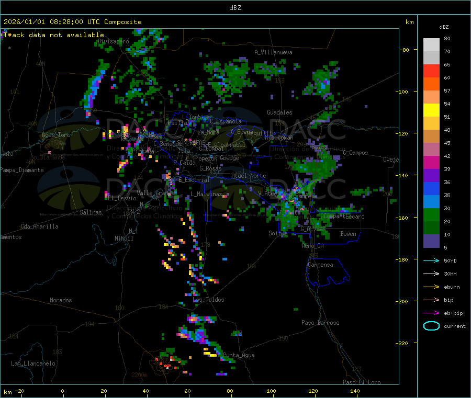This screenshot has width=471, height=398.
Task: Click the 'Salinas' map label
Action: pos(91,212)
